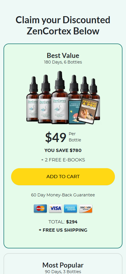This screenshot has width=126, height=274.
Task: Click the + FREE US SHIPPING text
Action: click(x=63, y=230)
